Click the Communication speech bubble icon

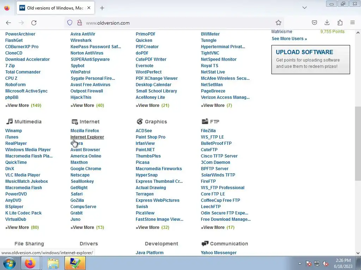point(205,243)
